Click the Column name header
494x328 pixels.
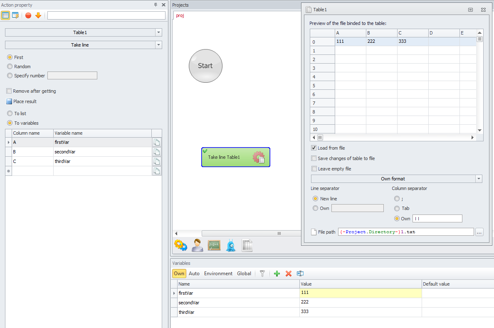click(x=32, y=133)
